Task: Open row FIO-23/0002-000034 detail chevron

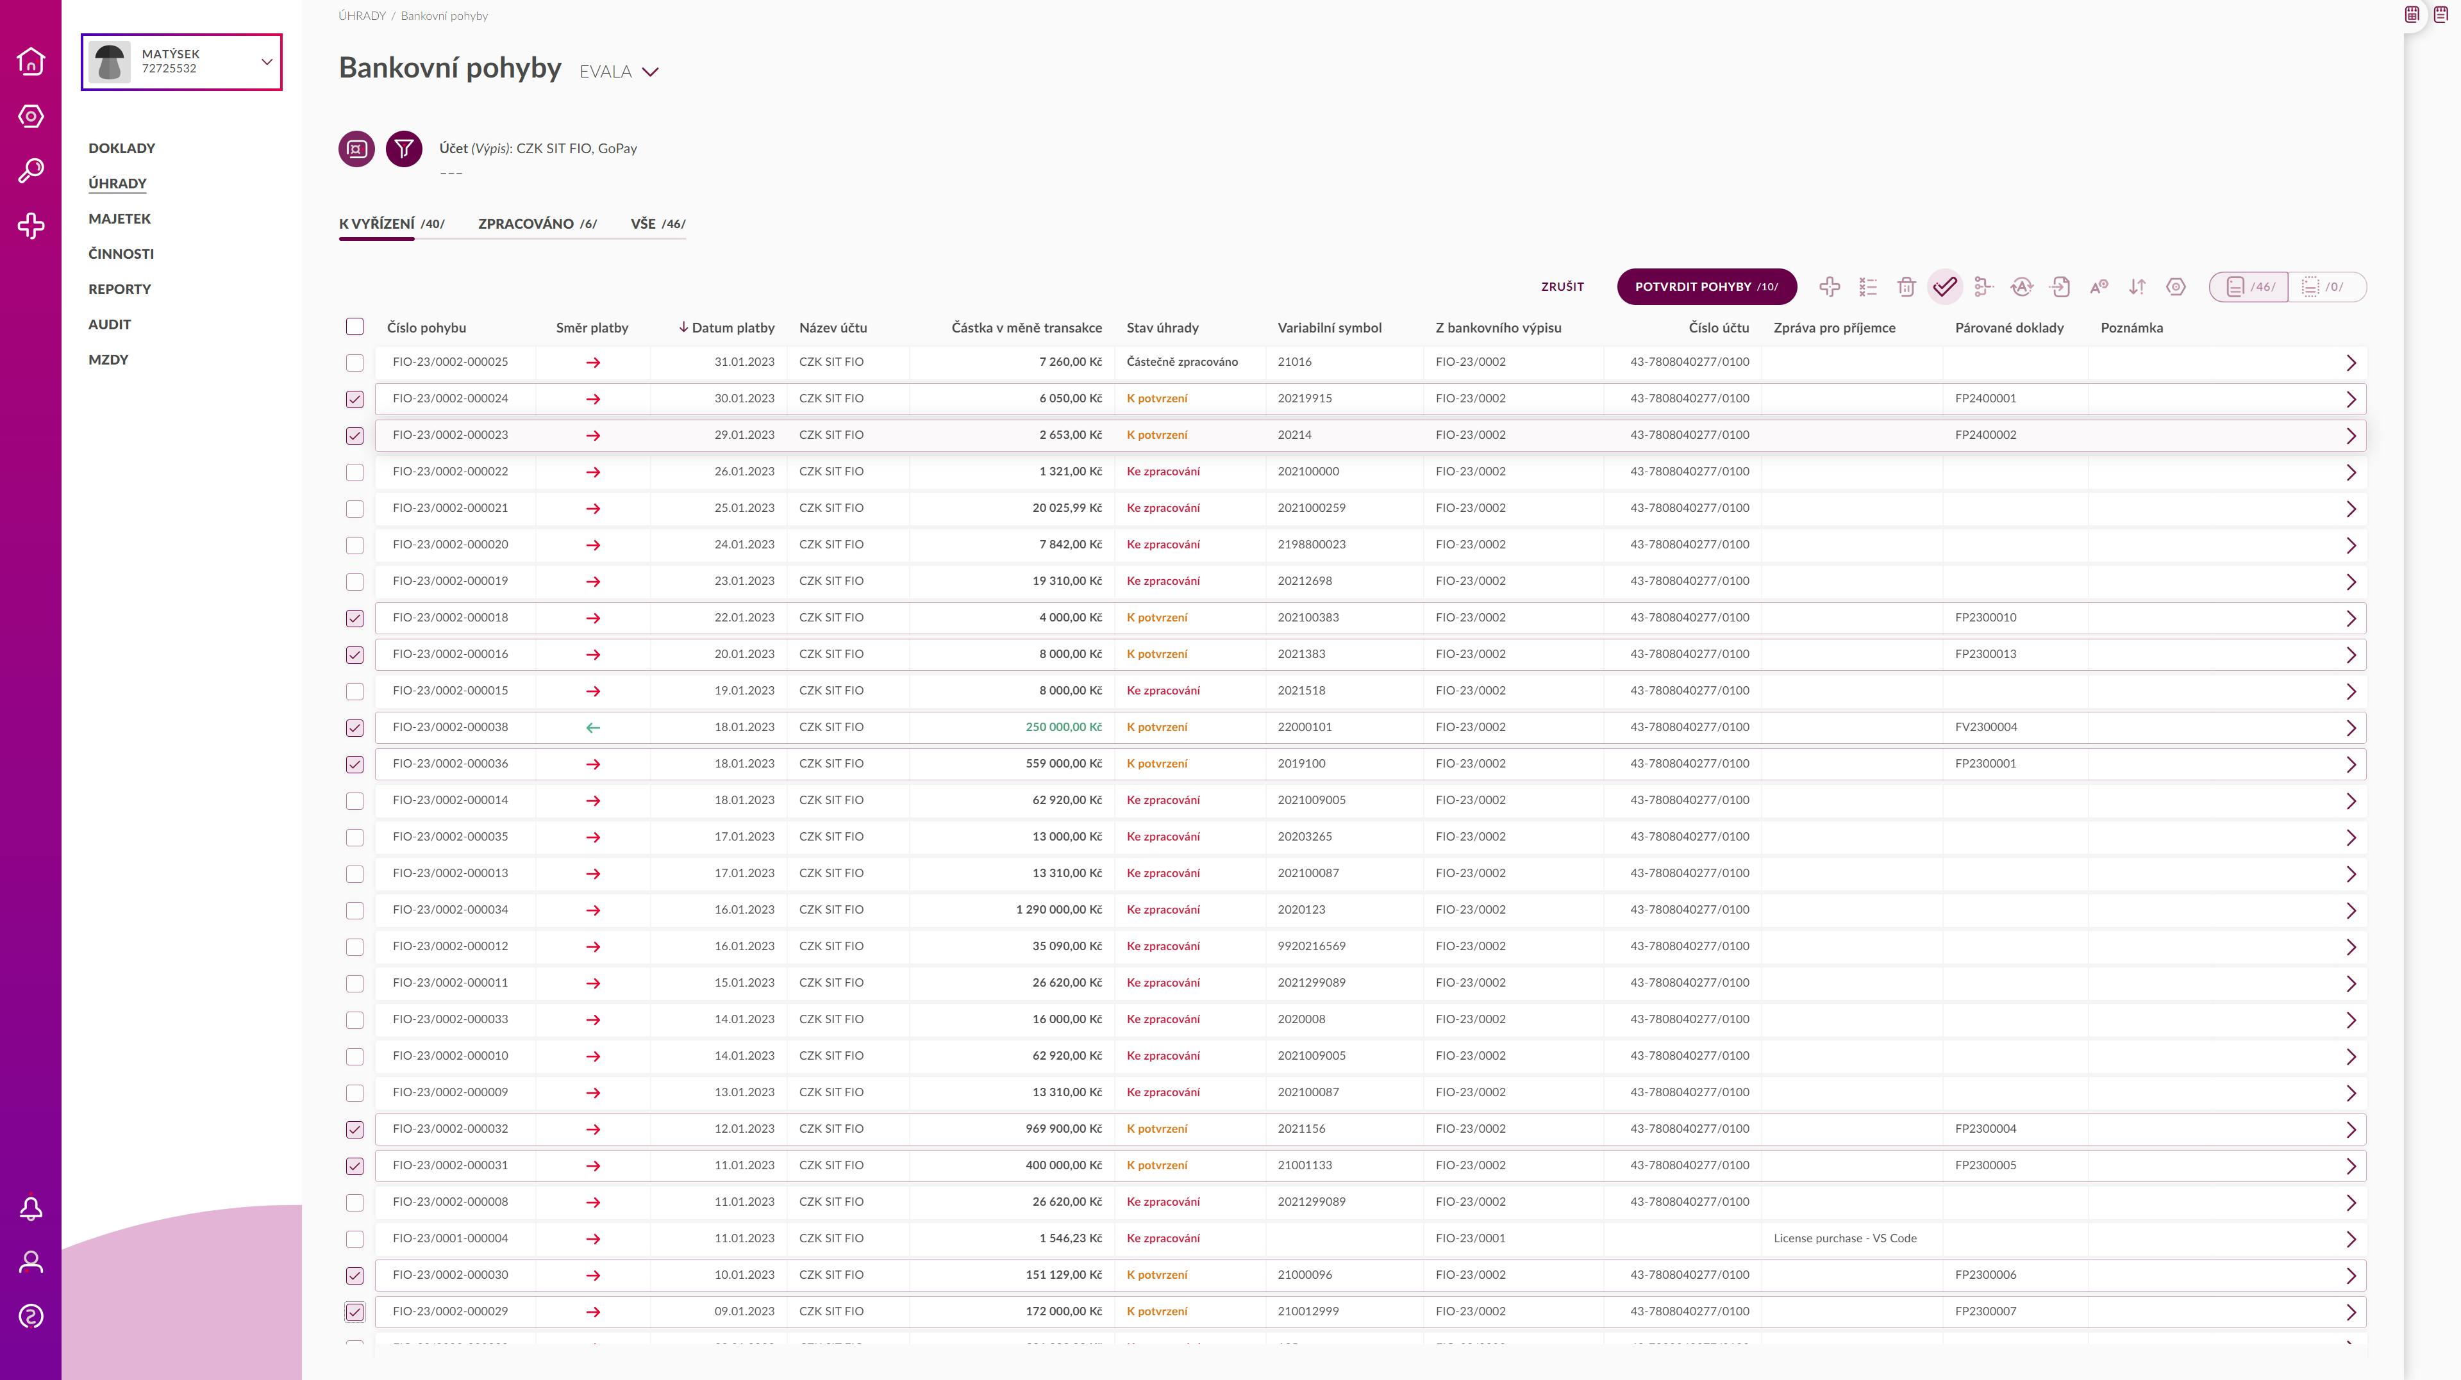Action: (2351, 910)
